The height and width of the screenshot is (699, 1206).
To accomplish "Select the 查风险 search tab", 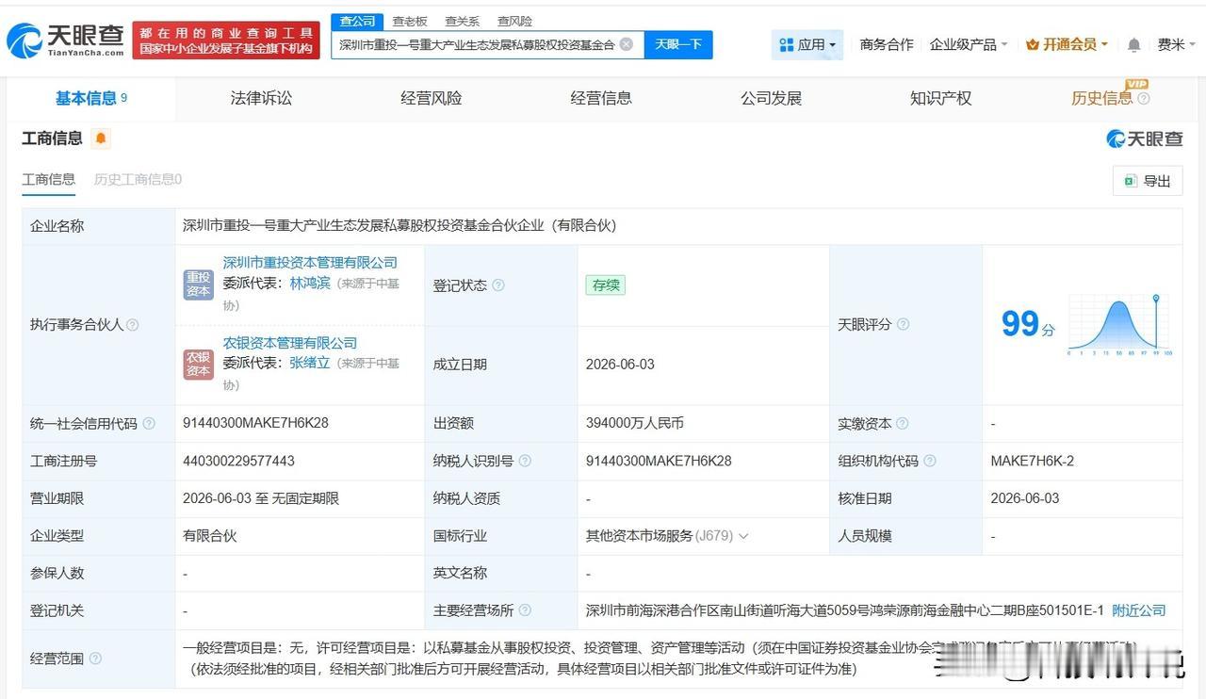I will pyautogui.click(x=514, y=21).
